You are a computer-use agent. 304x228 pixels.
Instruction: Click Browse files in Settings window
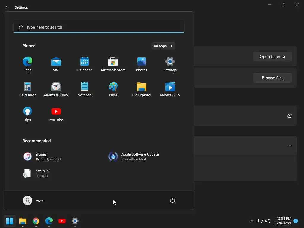(272, 78)
